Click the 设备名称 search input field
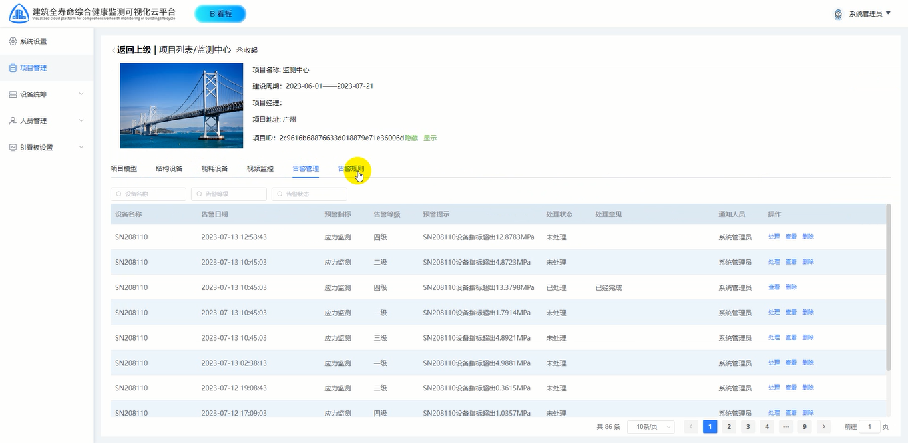908x443 pixels. coord(148,194)
